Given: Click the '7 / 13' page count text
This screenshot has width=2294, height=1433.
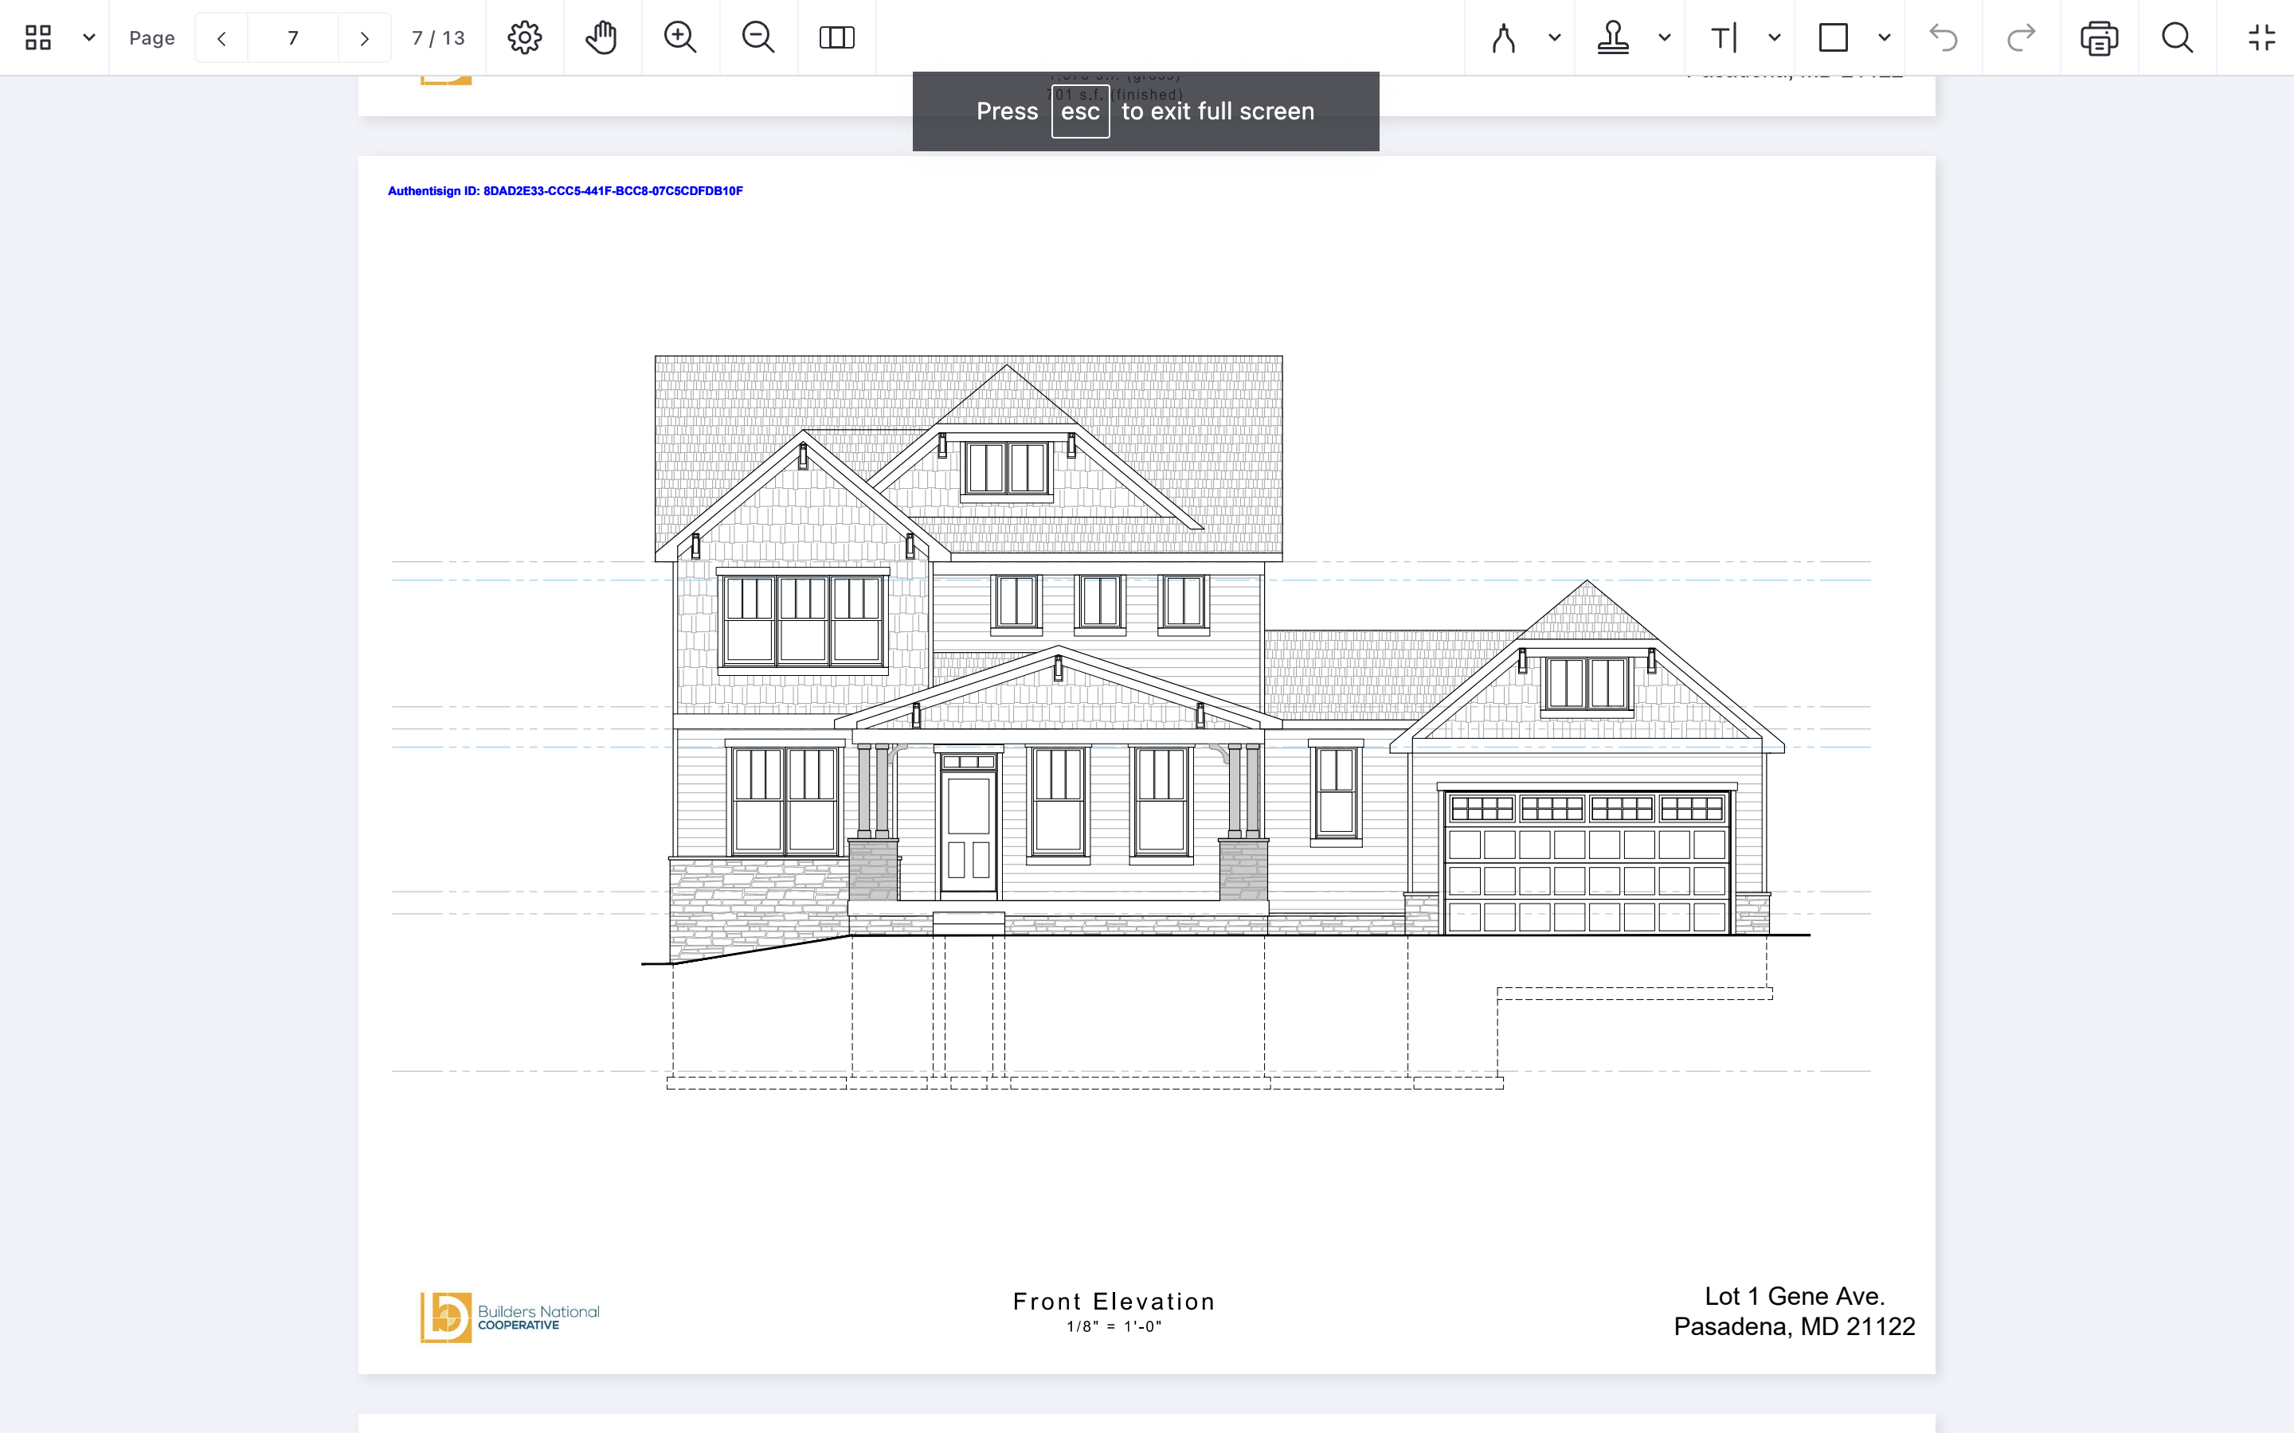Looking at the screenshot, I should click(438, 38).
